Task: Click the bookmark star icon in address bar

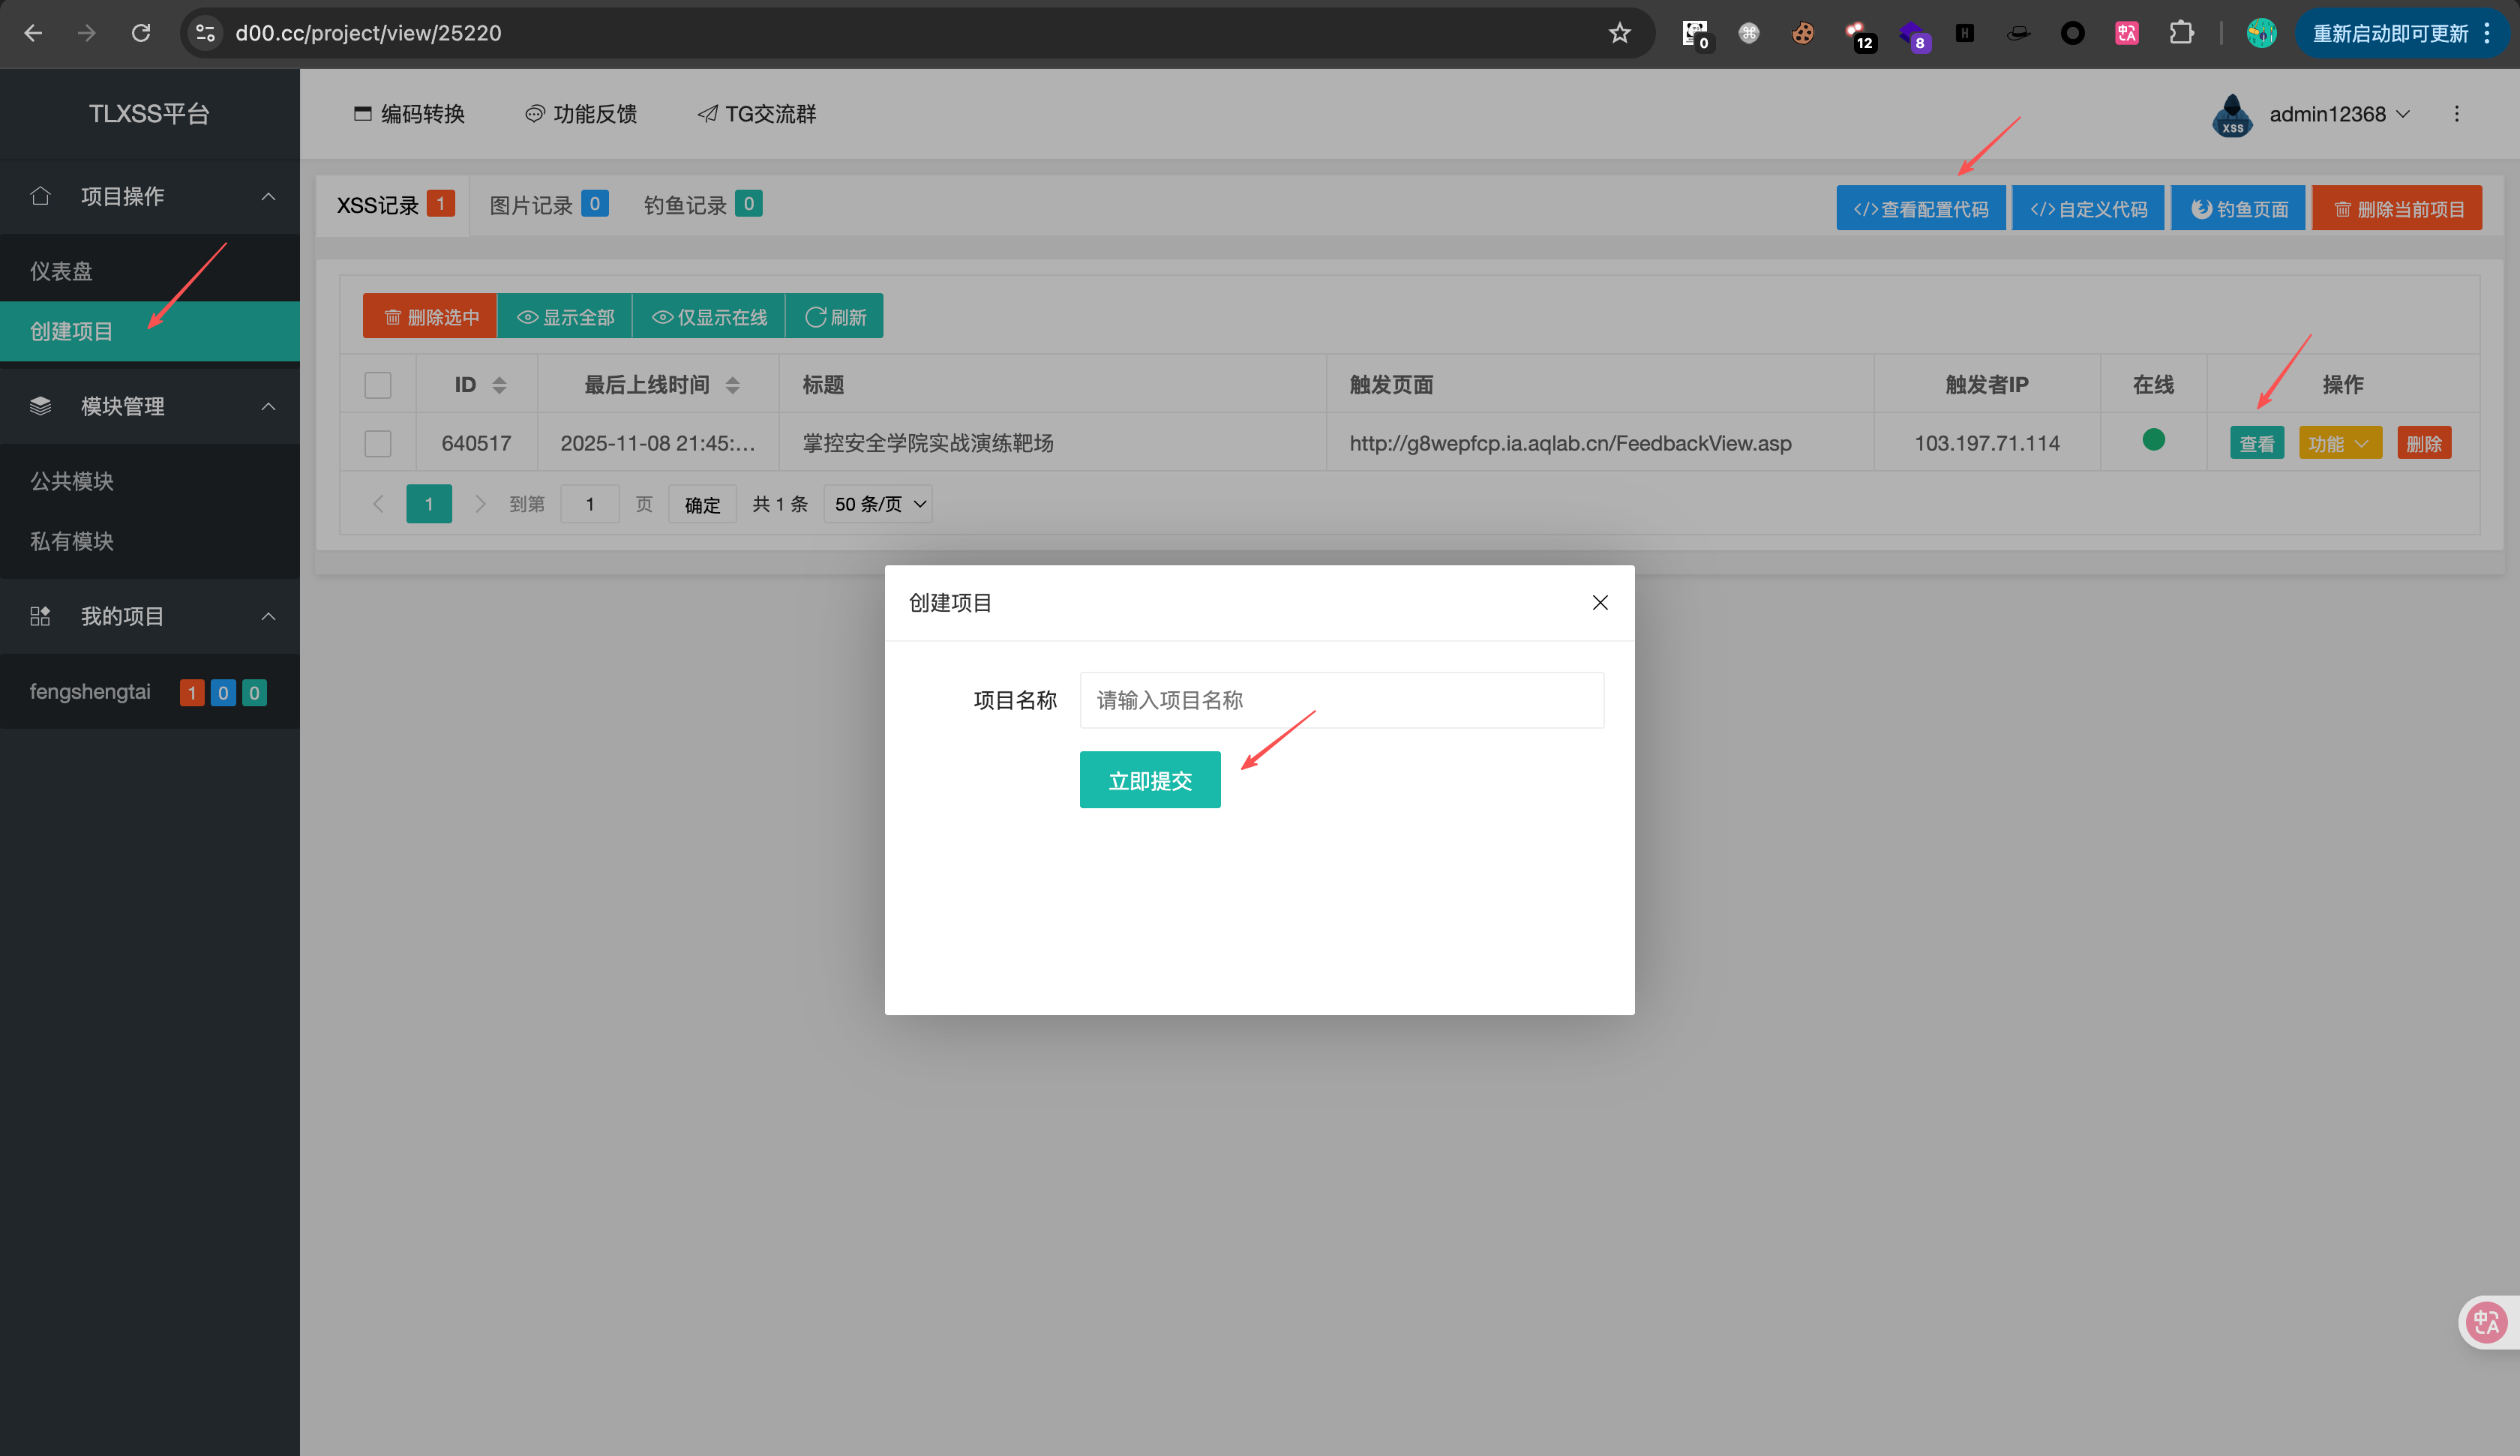Action: (x=1619, y=33)
